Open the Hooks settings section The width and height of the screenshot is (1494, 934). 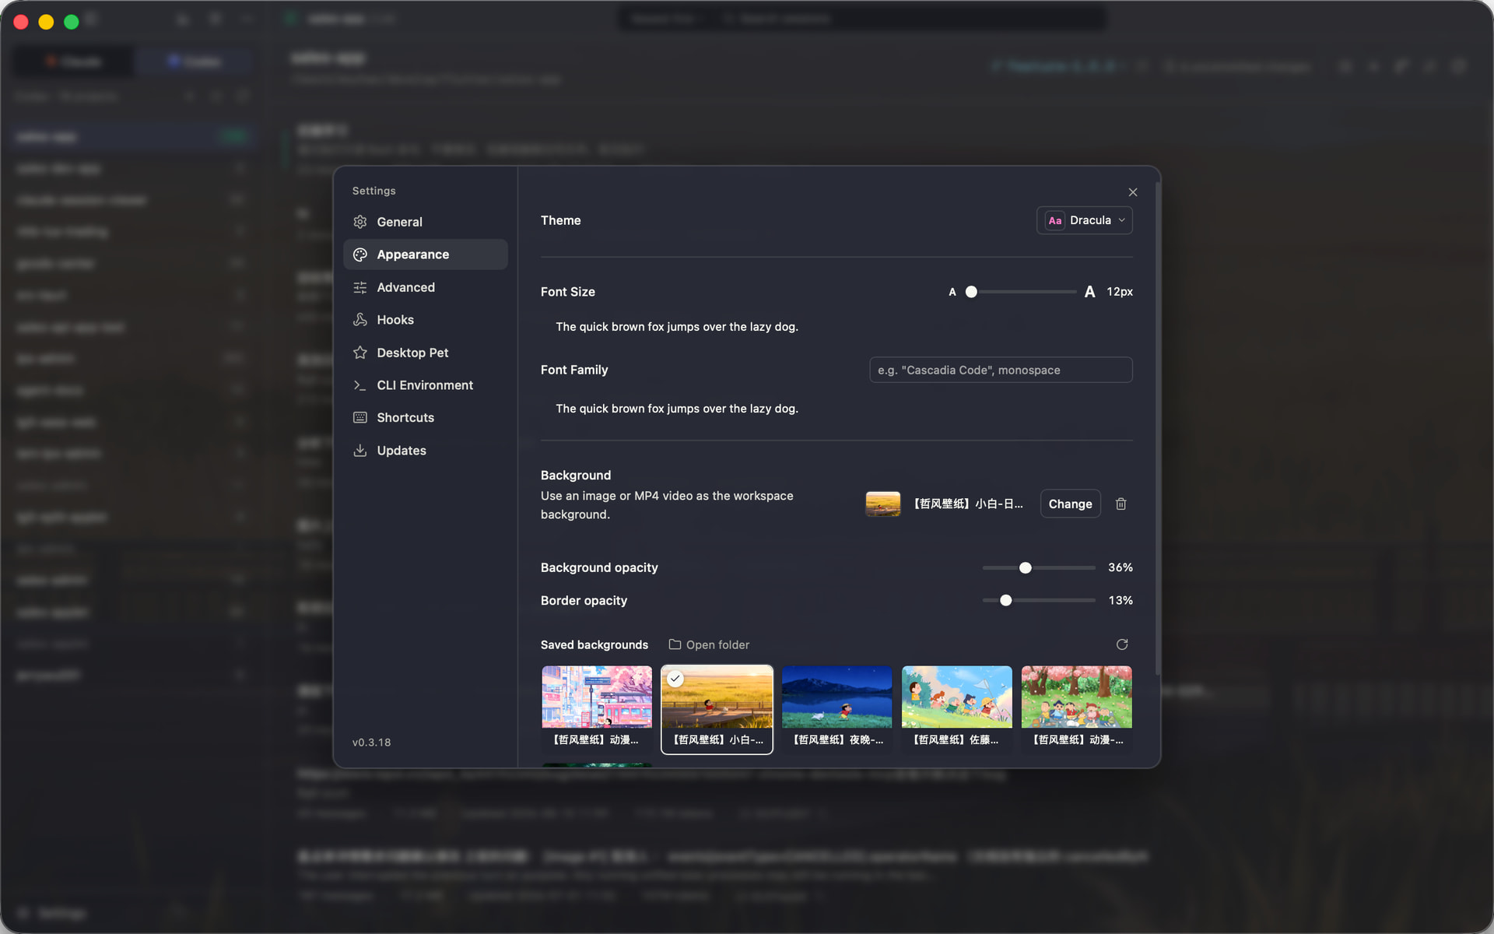click(426, 320)
